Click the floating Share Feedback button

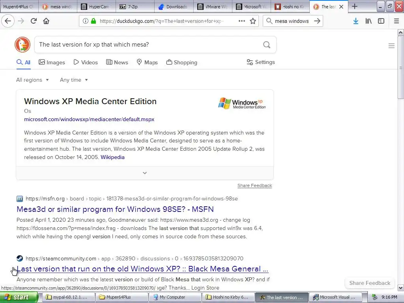pos(370,283)
